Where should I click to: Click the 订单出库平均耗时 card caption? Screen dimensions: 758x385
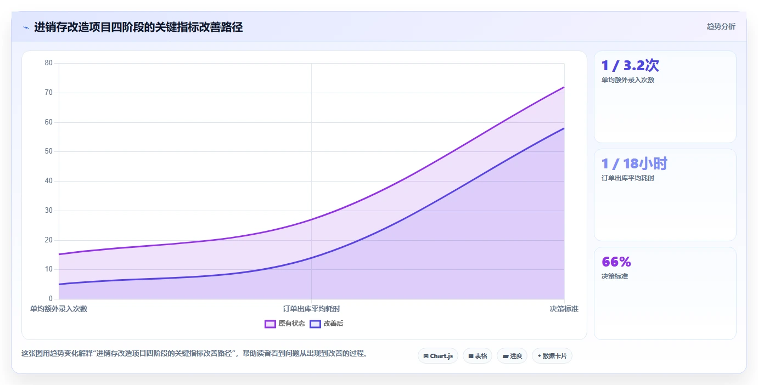coord(628,178)
